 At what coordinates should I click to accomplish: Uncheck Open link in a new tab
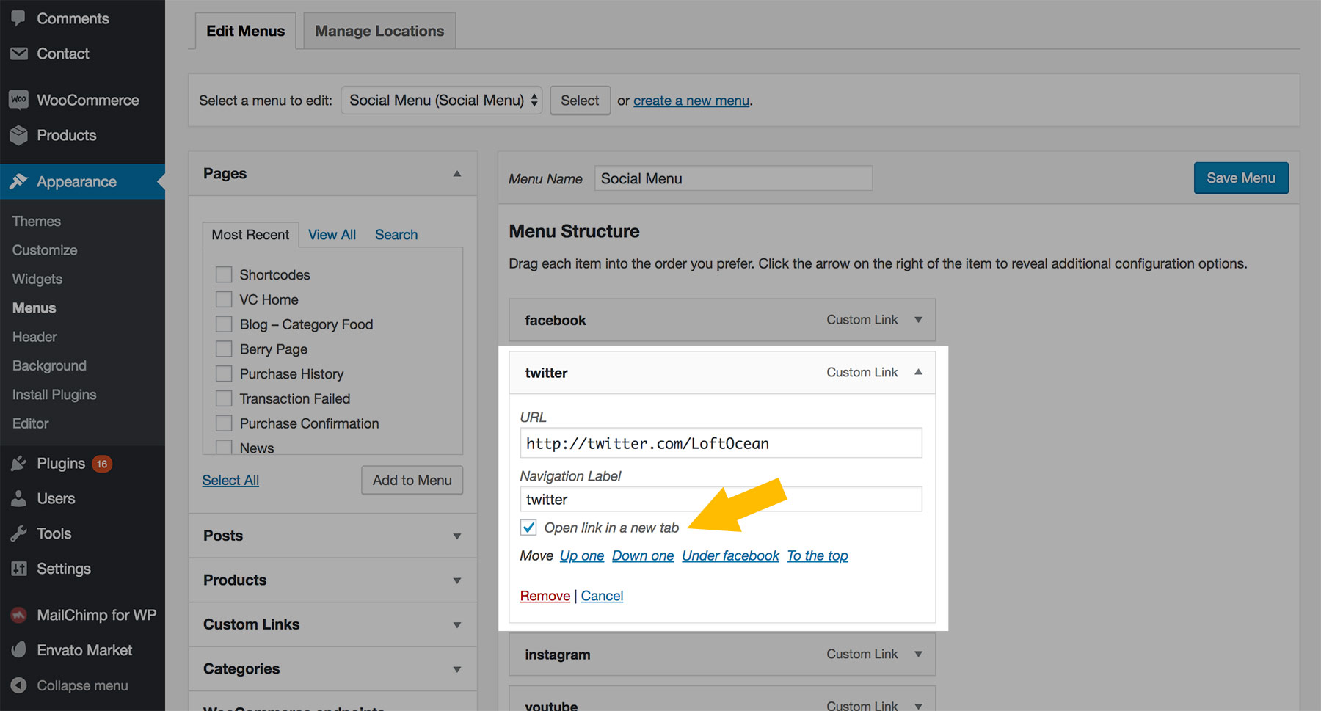click(528, 527)
